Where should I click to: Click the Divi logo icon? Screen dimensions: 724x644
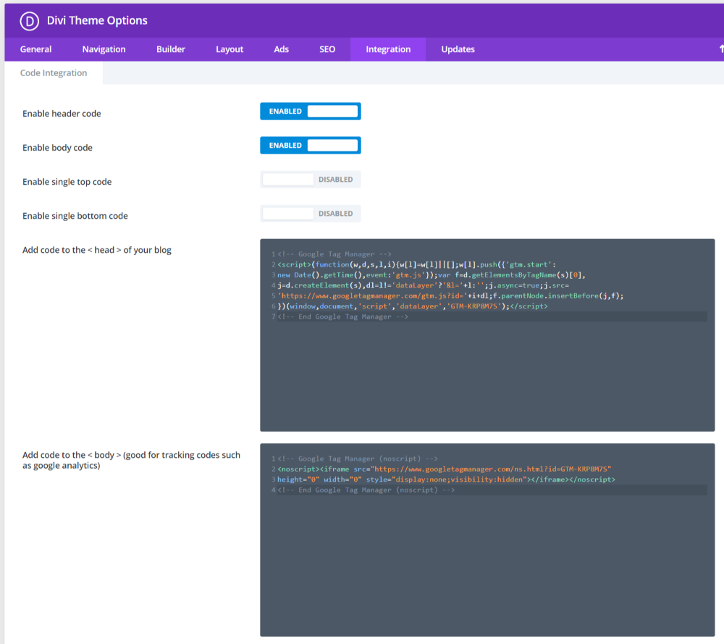pos(29,21)
